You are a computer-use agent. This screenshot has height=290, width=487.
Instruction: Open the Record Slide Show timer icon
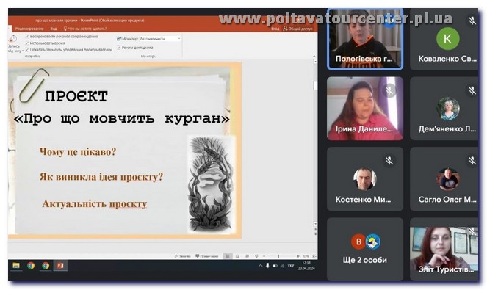tap(12, 40)
